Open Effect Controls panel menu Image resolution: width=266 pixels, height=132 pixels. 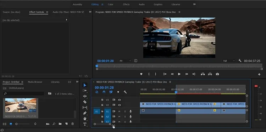pyautogui.click(x=47, y=12)
